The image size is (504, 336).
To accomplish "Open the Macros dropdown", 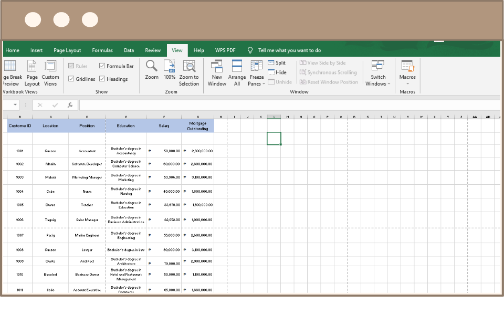I will click(407, 72).
